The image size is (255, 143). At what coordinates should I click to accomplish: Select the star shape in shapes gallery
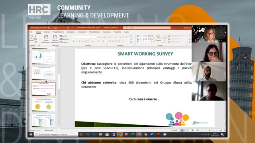pyautogui.click(x=151, y=41)
